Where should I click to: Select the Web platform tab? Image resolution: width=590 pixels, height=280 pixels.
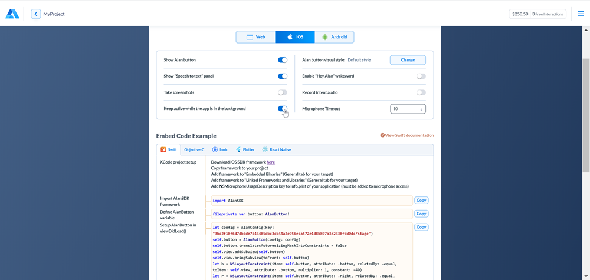[x=255, y=37]
